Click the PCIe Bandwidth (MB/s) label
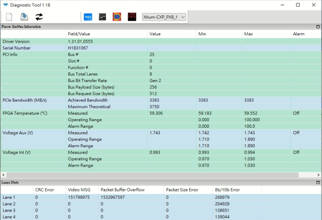The width and height of the screenshot is (322, 220). 25,100
